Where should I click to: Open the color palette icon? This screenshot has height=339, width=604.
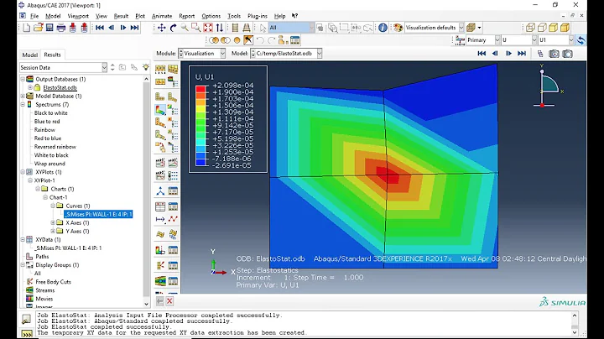(398, 28)
